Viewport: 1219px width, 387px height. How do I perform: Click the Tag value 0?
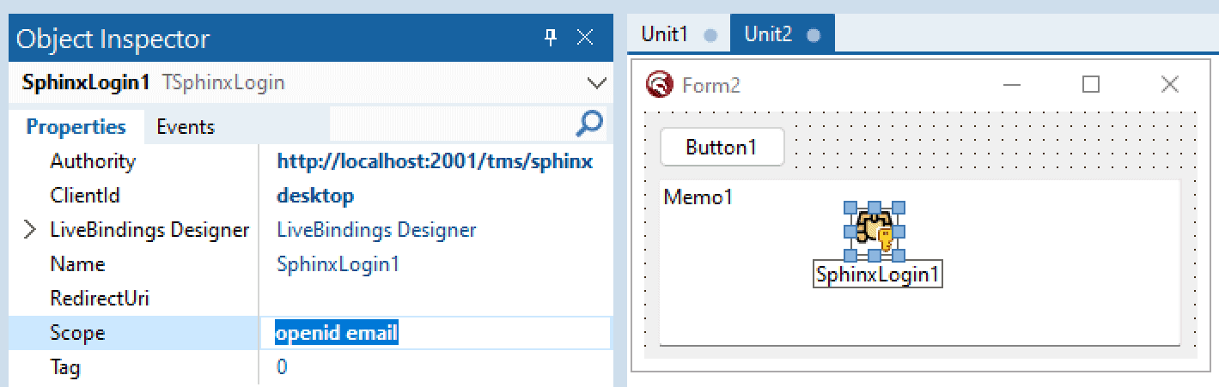282,367
